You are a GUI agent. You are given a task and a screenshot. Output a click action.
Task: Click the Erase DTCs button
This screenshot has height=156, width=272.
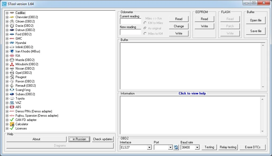[x=252, y=147]
